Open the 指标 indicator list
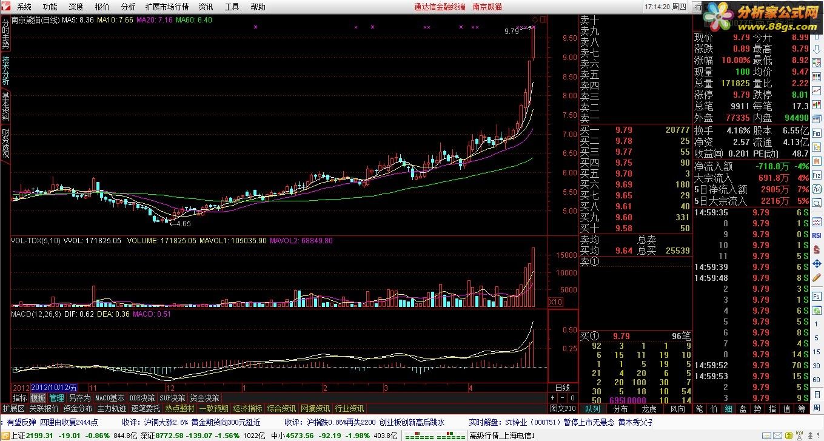The height and width of the screenshot is (441, 824). (x=20, y=398)
